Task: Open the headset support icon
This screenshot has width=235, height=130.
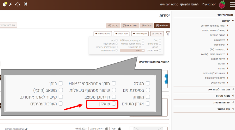Action: [17, 4]
